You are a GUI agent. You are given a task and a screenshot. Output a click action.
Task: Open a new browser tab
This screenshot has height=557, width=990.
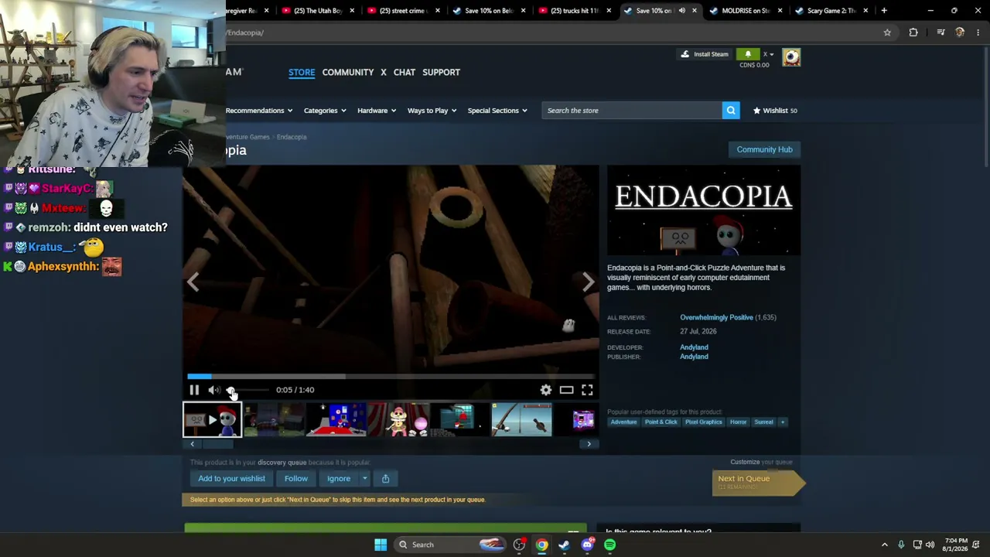click(884, 11)
